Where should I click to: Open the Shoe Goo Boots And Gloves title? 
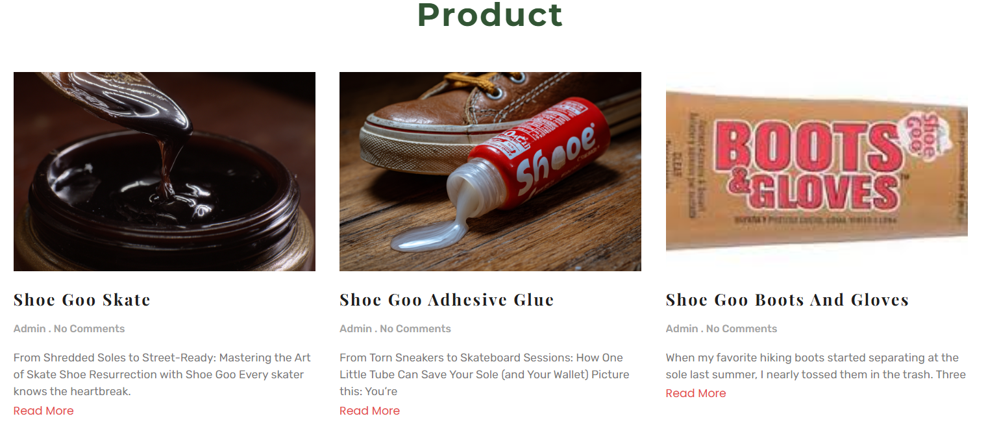point(787,300)
